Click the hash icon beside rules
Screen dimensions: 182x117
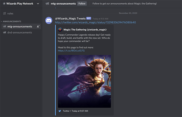pyautogui.click(x=5, y=13)
